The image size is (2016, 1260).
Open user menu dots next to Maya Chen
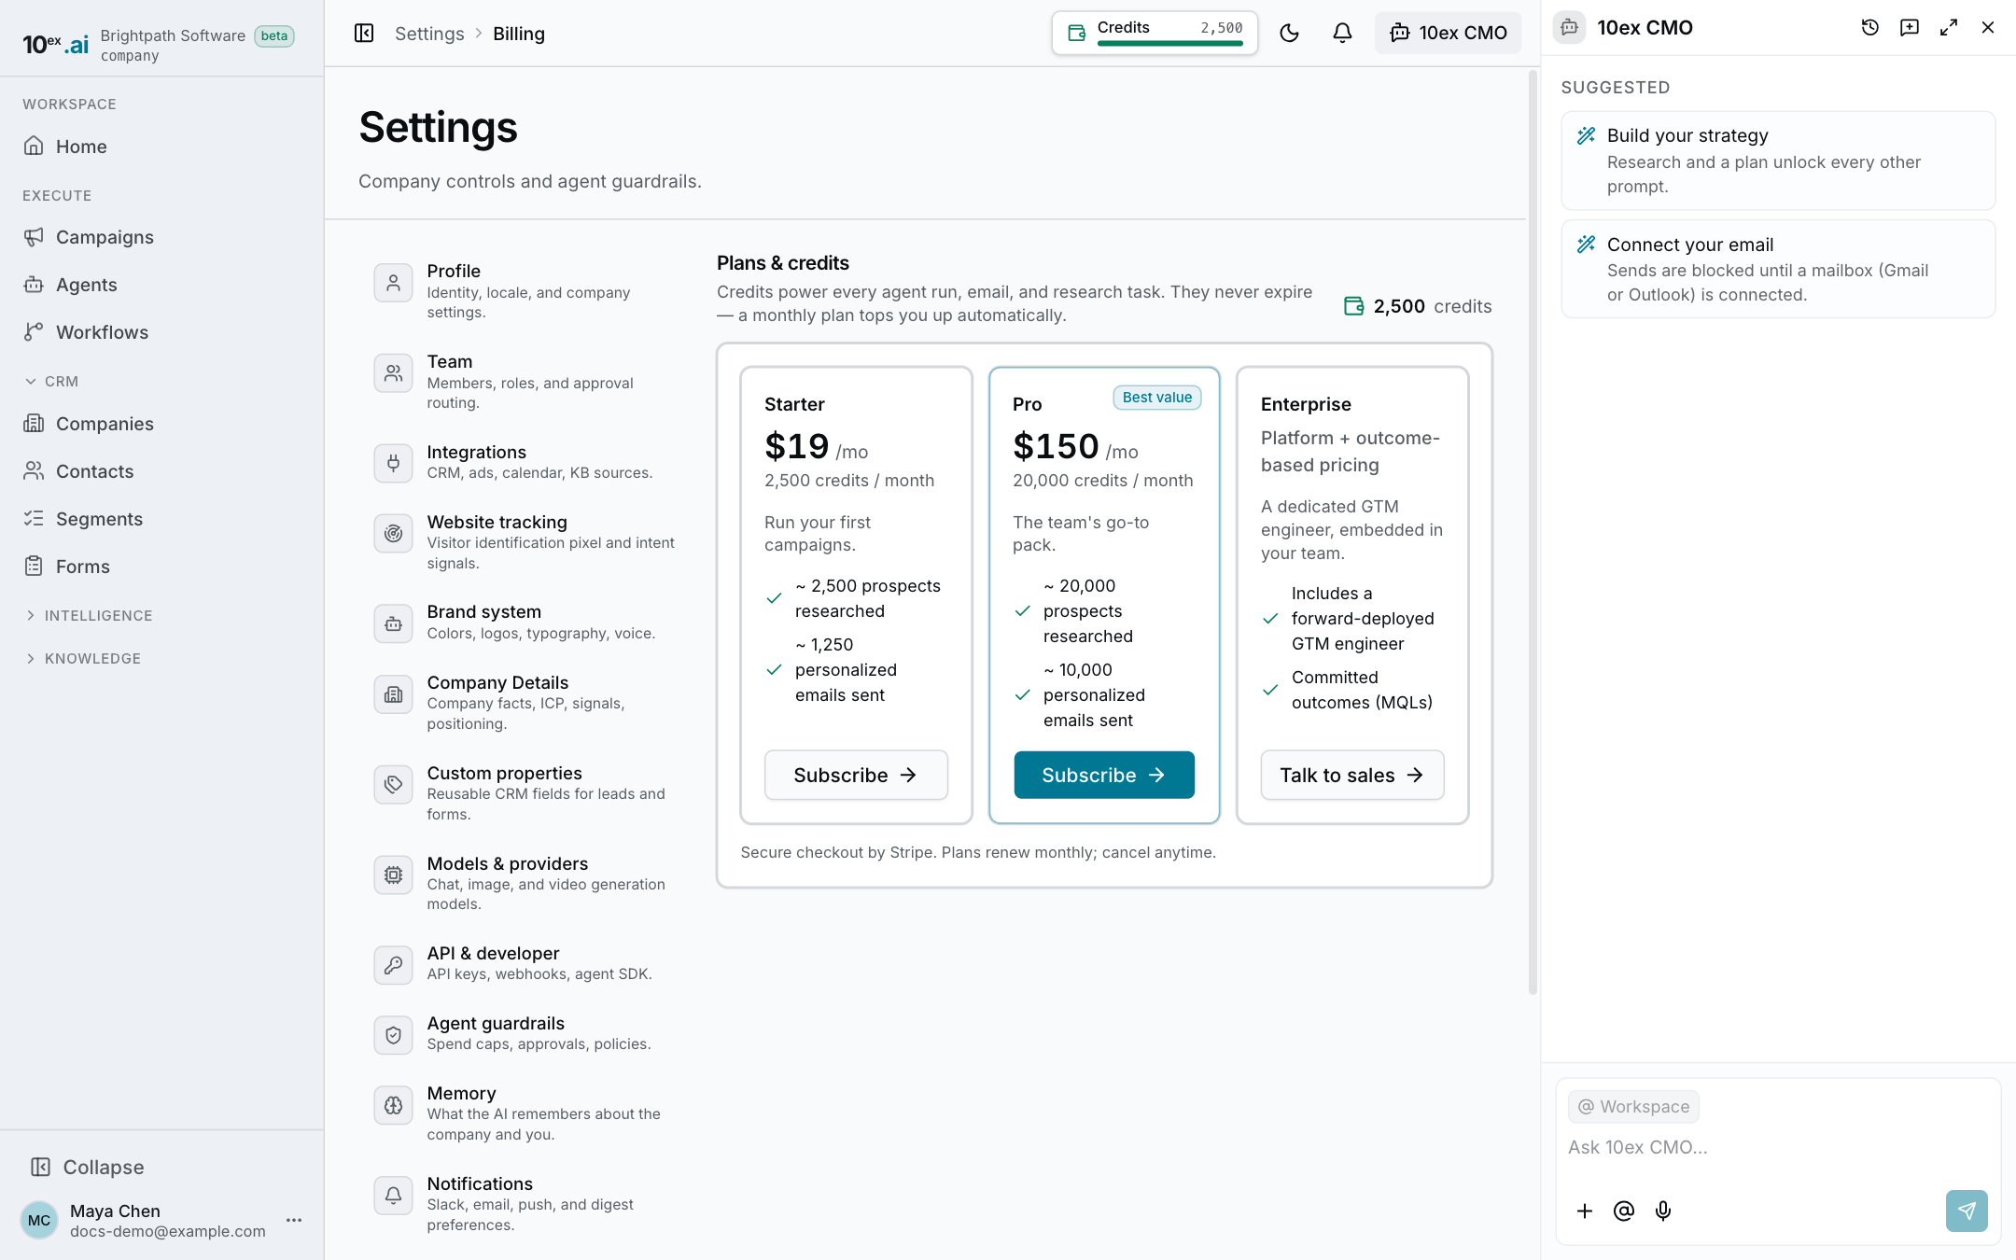[294, 1220]
